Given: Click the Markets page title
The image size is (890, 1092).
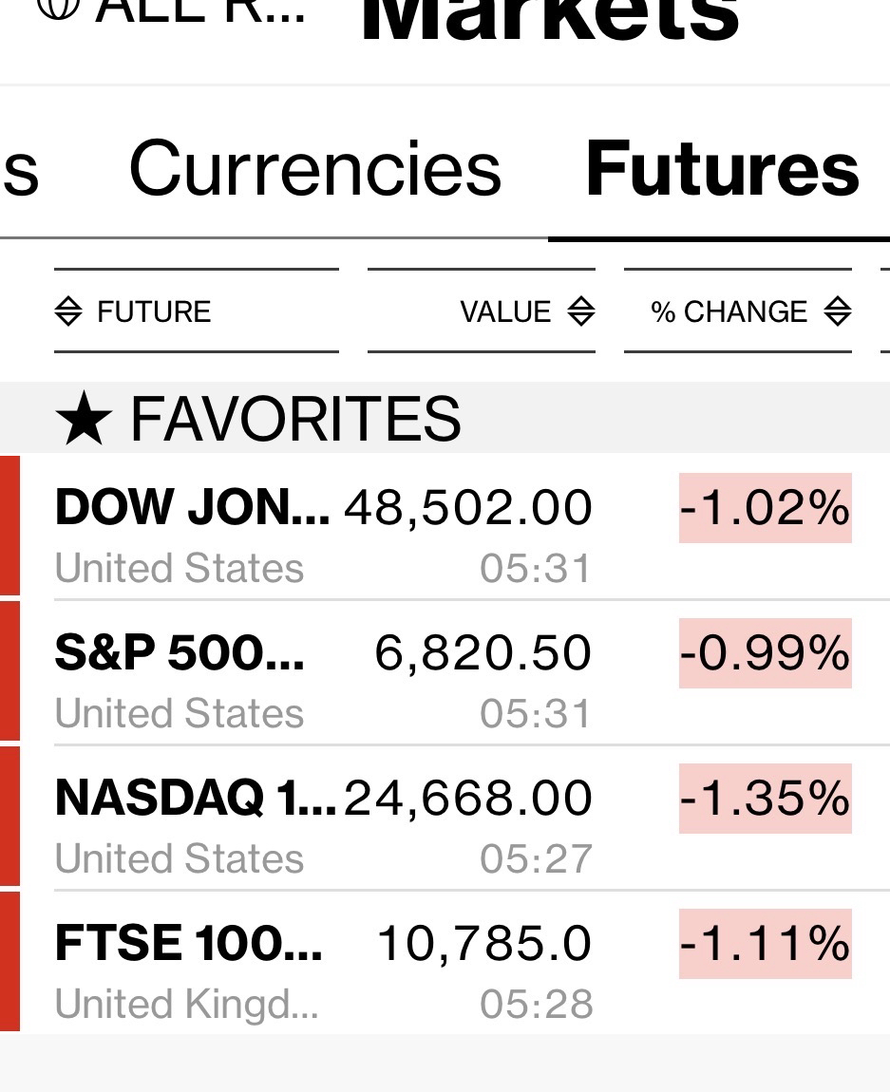Looking at the screenshot, I should coord(550,17).
